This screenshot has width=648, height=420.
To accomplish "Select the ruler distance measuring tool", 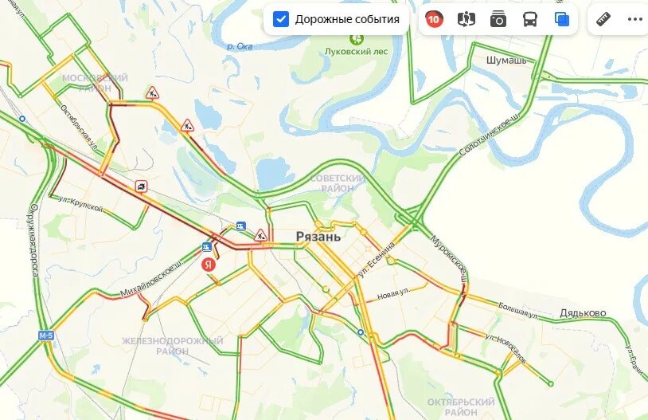I will (603, 19).
